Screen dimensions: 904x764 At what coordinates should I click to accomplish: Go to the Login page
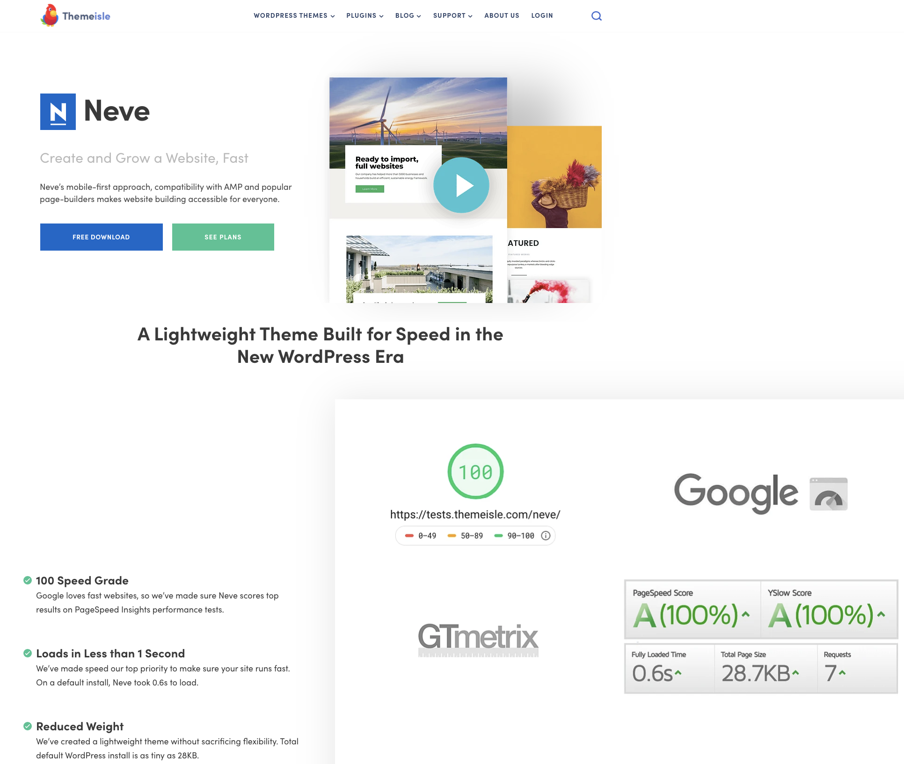click(x=542, y=15)
